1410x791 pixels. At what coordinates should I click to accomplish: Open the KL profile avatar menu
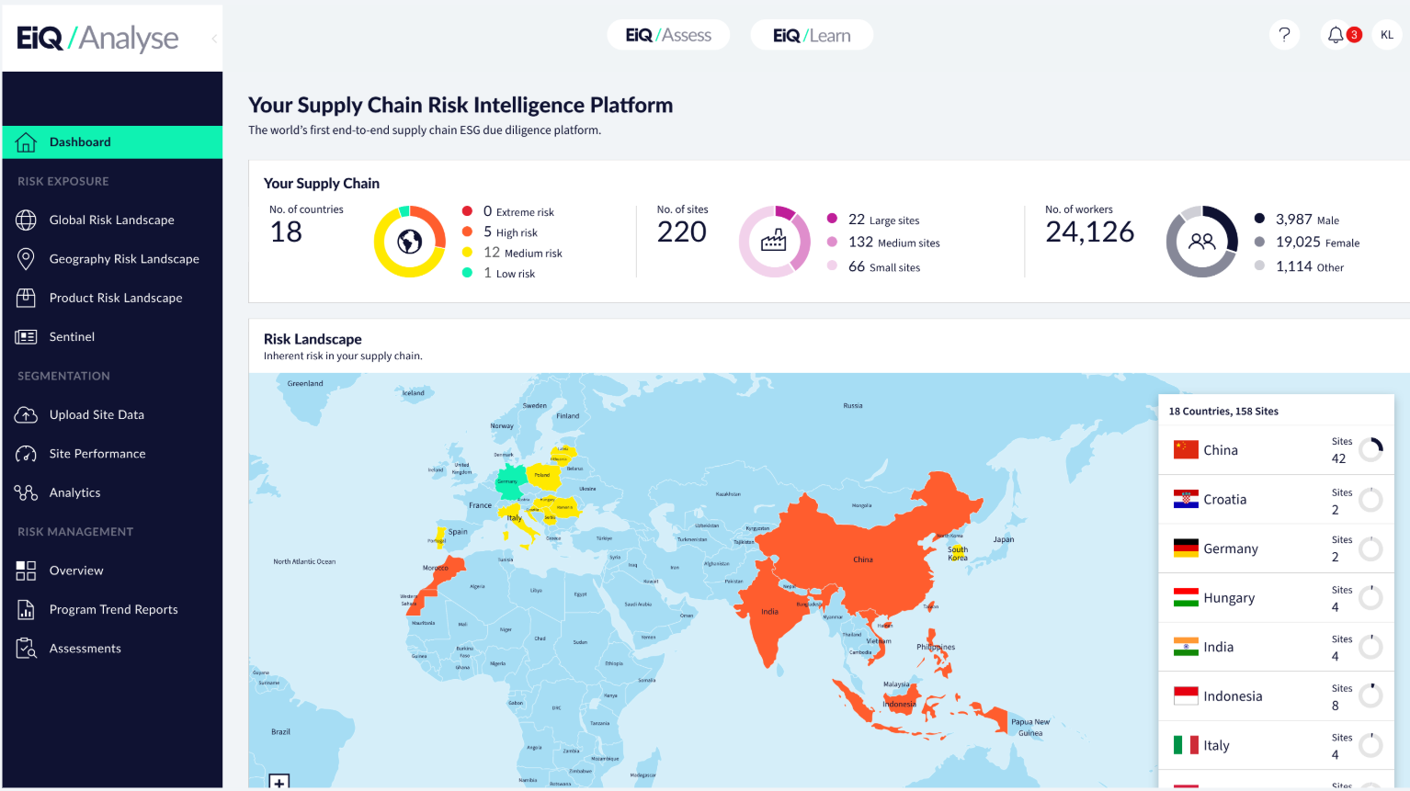1387,34
